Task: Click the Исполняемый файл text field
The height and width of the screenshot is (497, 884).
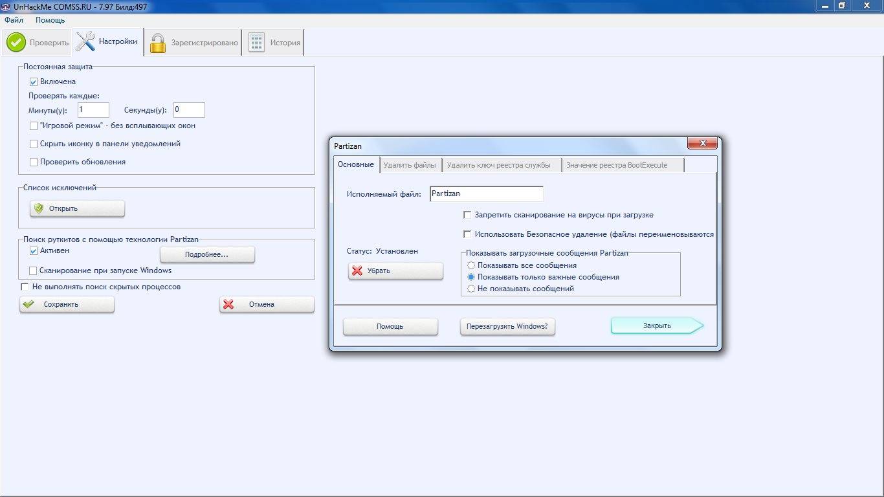Action: [487, 193]
